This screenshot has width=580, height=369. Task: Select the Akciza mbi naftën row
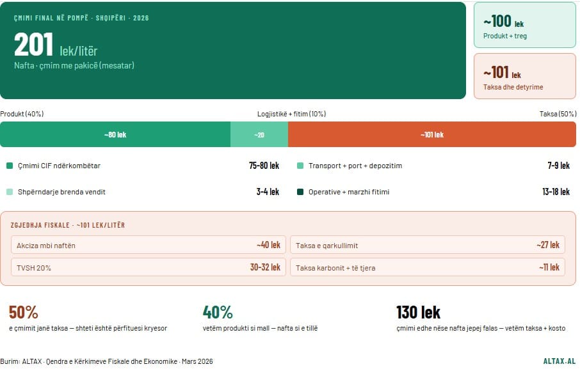[x=149, y=245]
